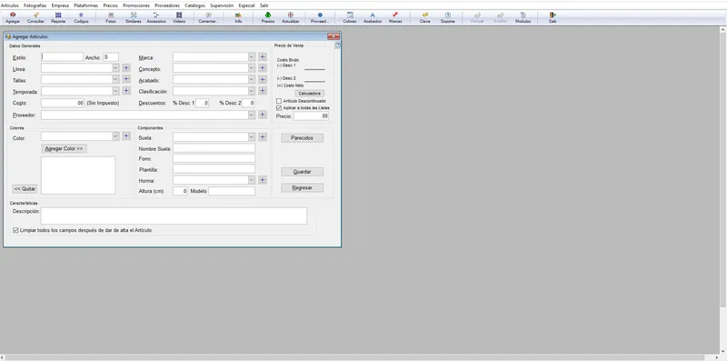The height and width of the screenshot is (361, 727).
Task: Open the Reporte toolbar icon
Action: tap(58, 17)
